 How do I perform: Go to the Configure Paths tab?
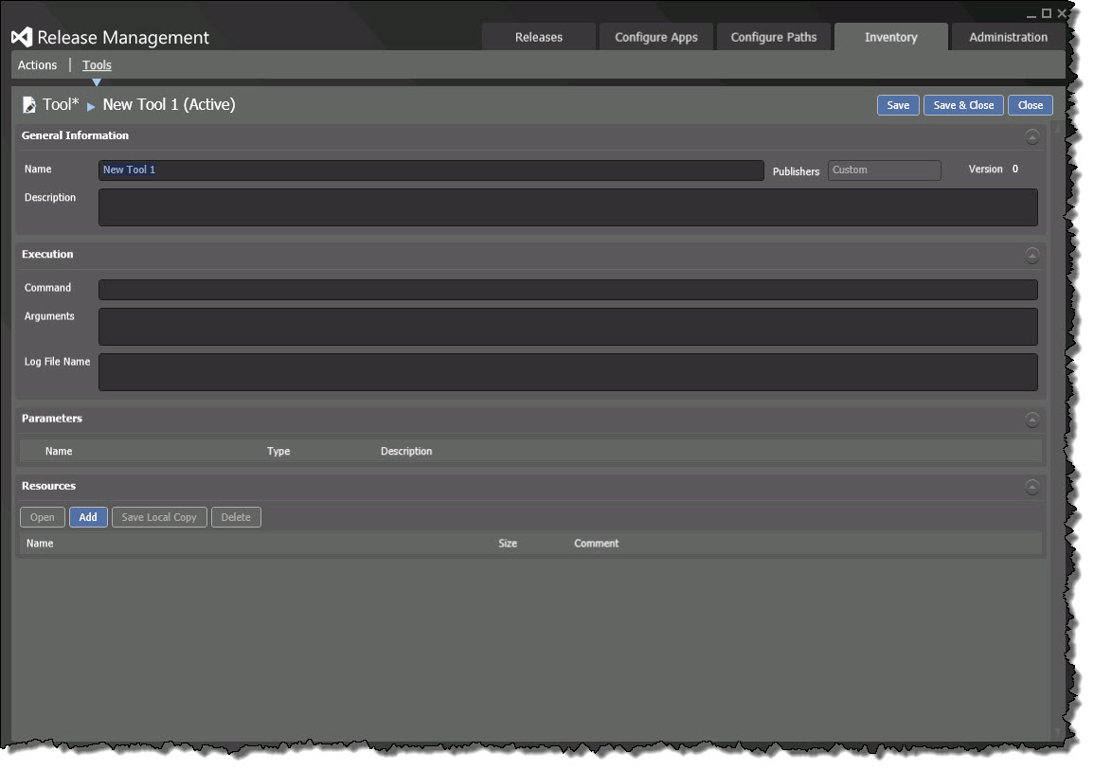(x=774, y=38)
